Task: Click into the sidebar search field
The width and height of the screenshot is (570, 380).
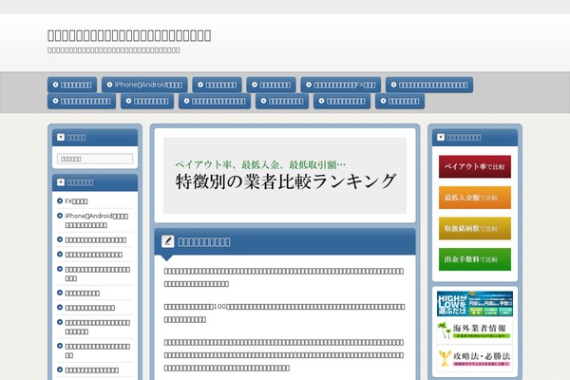Action: [x=95, y=159]
